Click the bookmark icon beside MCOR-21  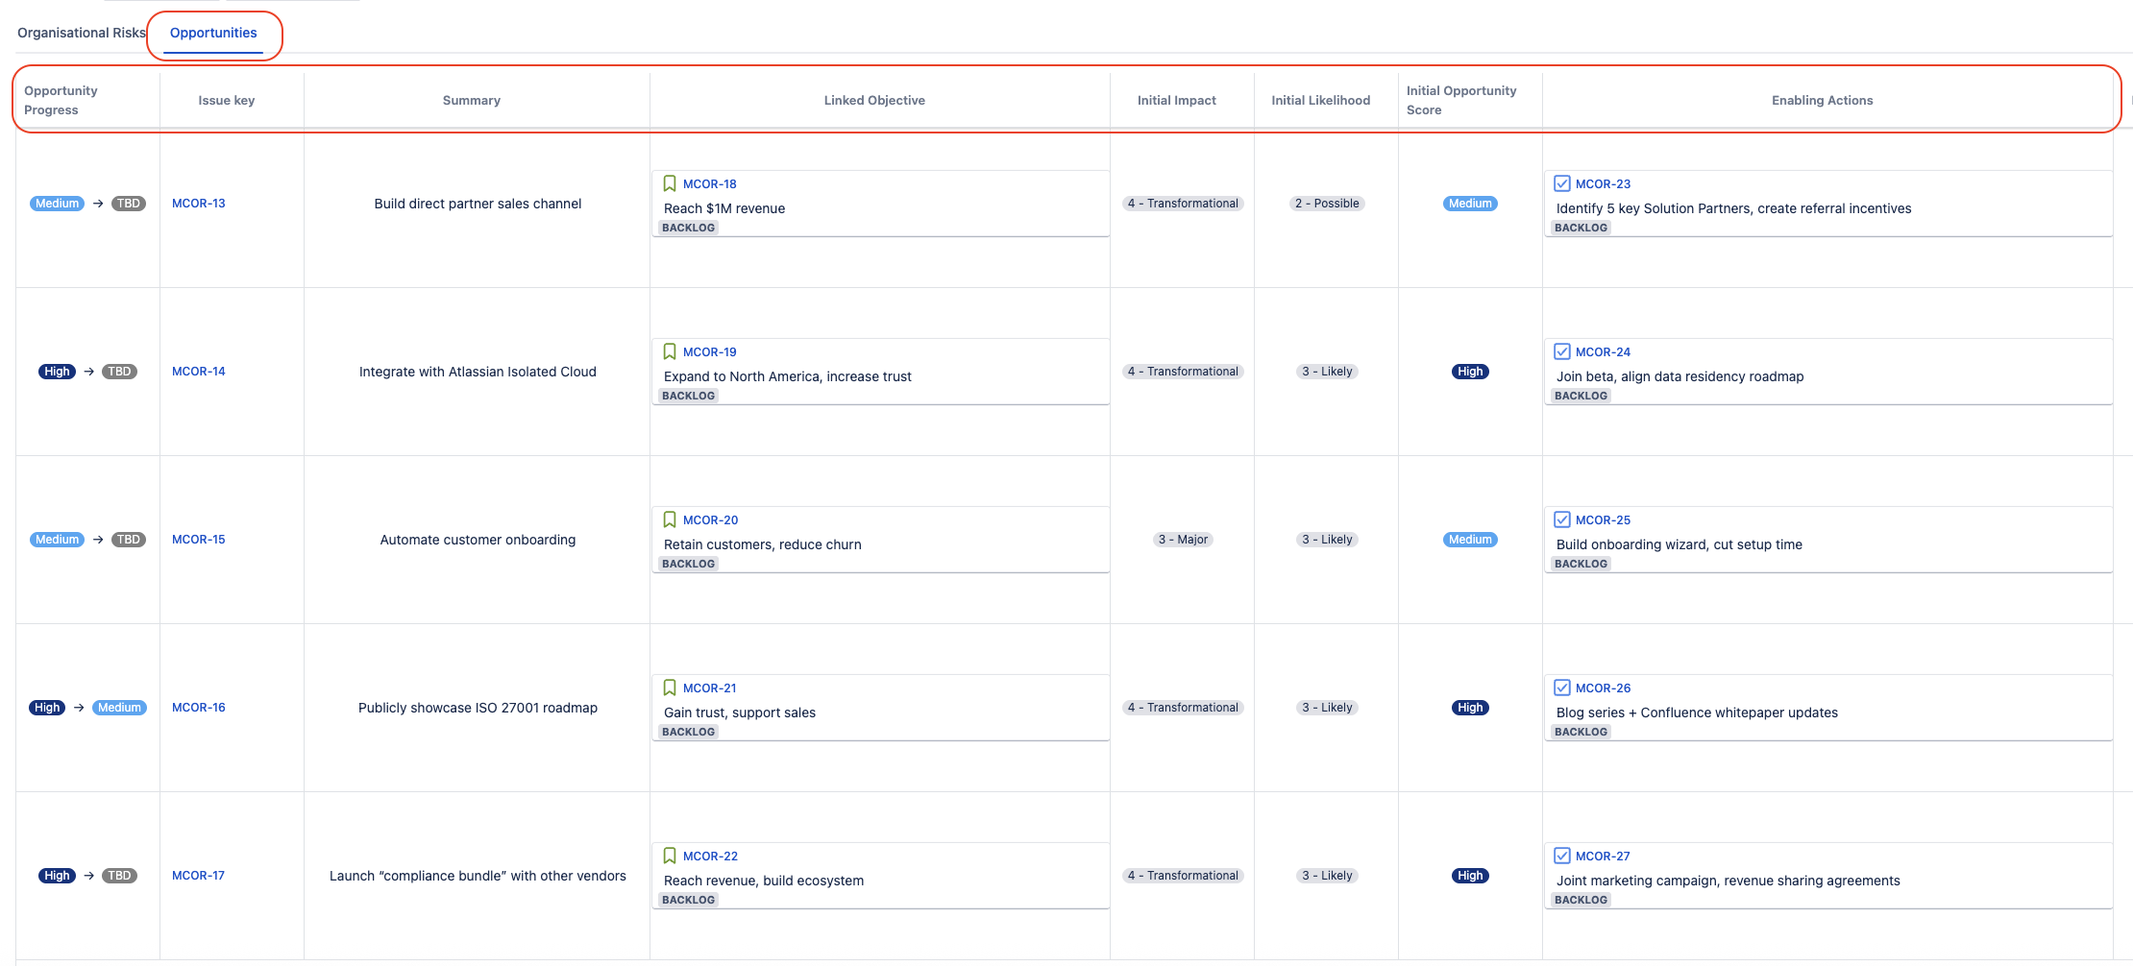[x=670, y=688]
